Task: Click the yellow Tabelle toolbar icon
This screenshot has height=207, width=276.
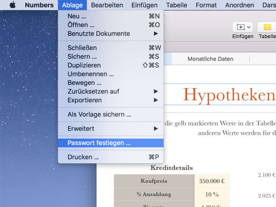Action: 267,27
